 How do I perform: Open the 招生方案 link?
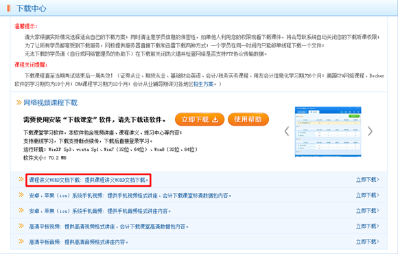click(x=203, y=84)
